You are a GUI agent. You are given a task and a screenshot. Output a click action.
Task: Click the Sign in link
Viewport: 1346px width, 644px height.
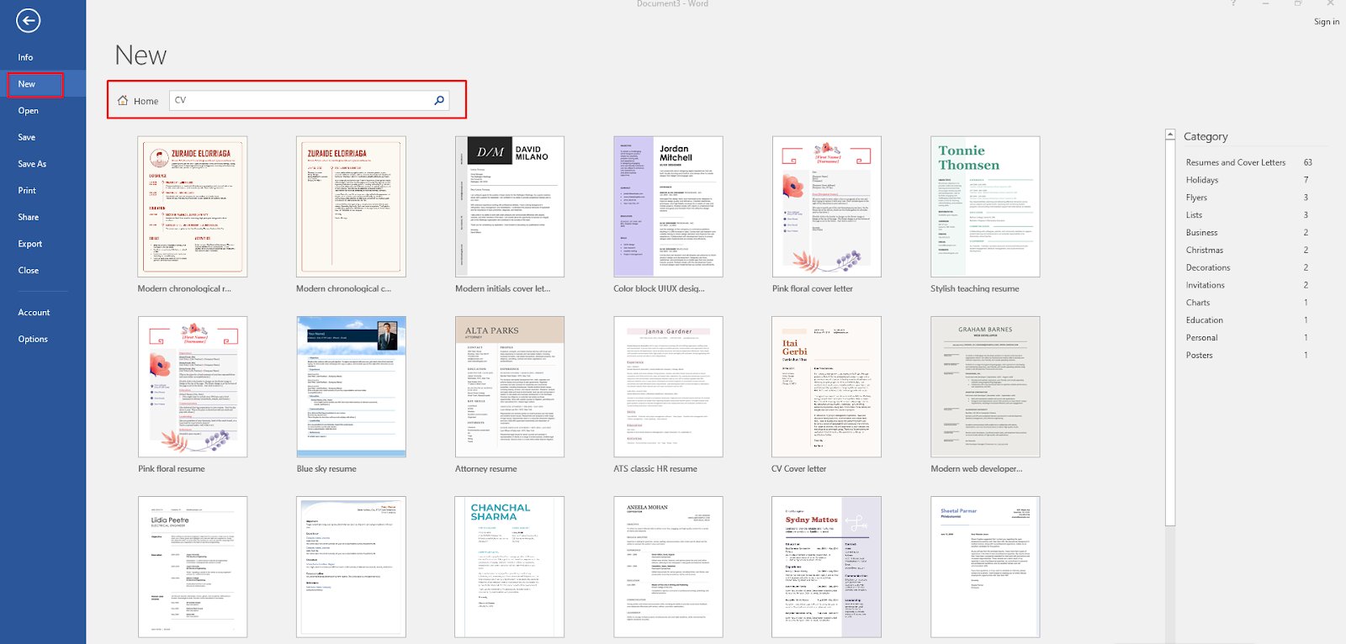tap(1326, 22)
